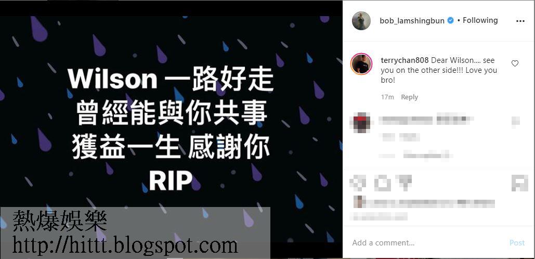The image size is (535, 259).
Task: Like the post using blurred heart icon
Action: click(358, 184)
